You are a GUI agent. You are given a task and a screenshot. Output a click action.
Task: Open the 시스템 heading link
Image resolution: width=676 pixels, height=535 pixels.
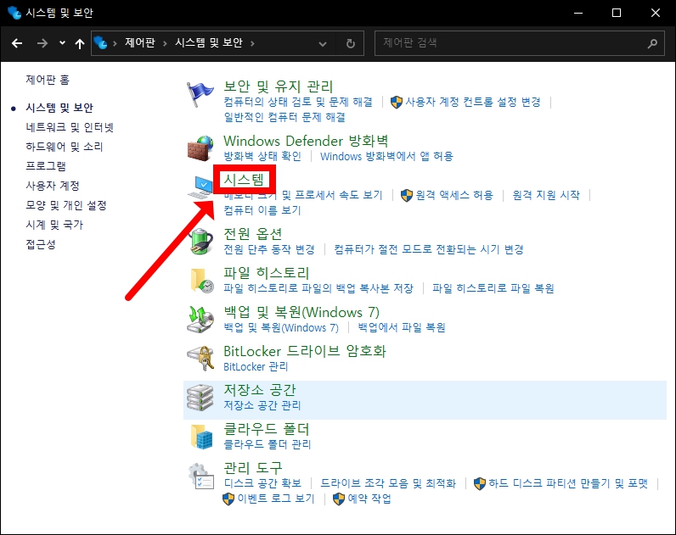(x=244, y=180)
